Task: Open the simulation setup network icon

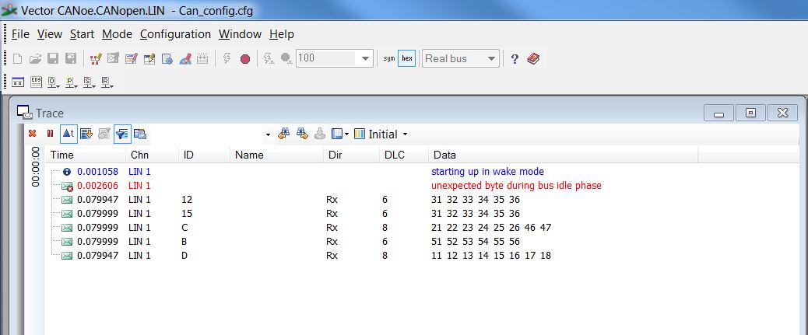Action: coord(95,58)
